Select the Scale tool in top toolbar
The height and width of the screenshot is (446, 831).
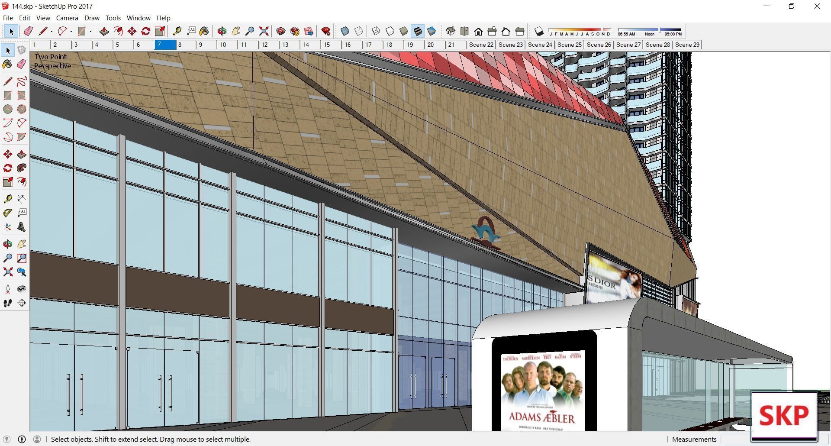coord(160,31)
